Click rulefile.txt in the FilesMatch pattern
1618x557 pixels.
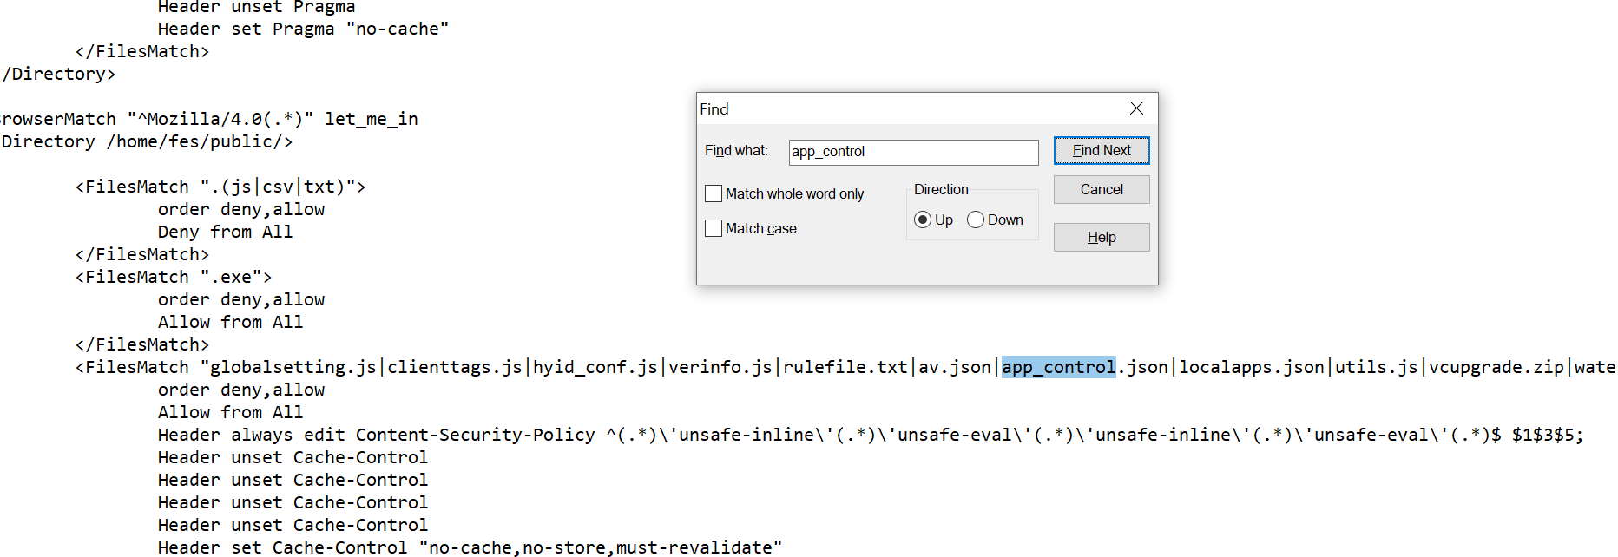(x=845, y=368)
